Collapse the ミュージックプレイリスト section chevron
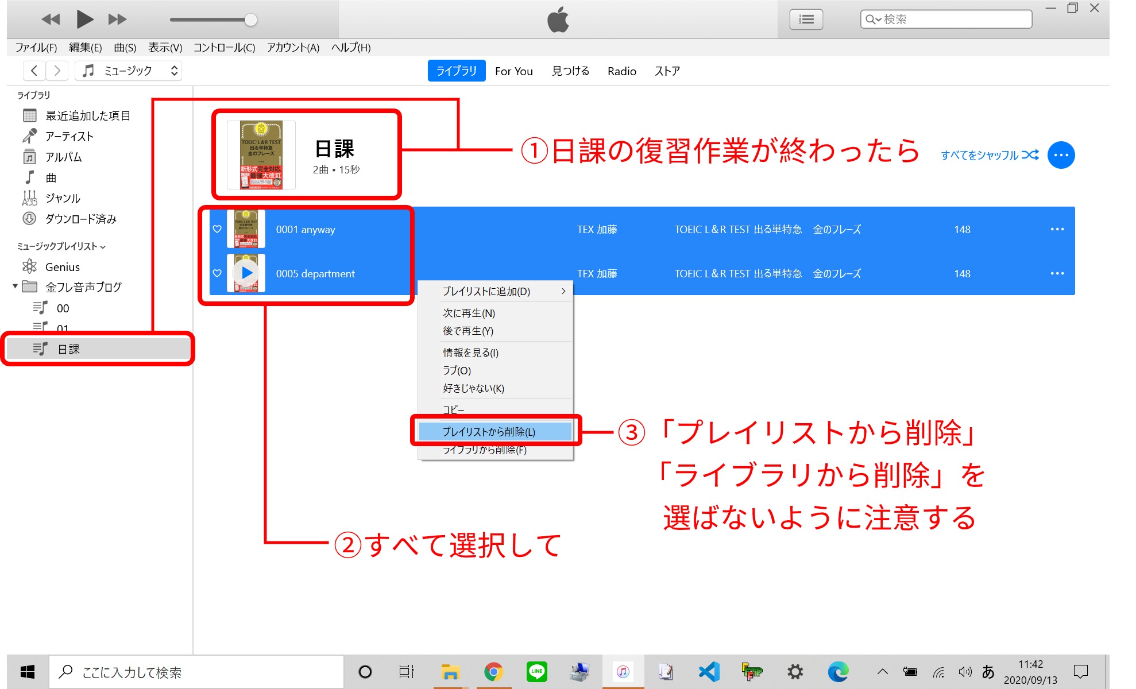The width and height of the screenshot is (1136, 689). [103, 247]
